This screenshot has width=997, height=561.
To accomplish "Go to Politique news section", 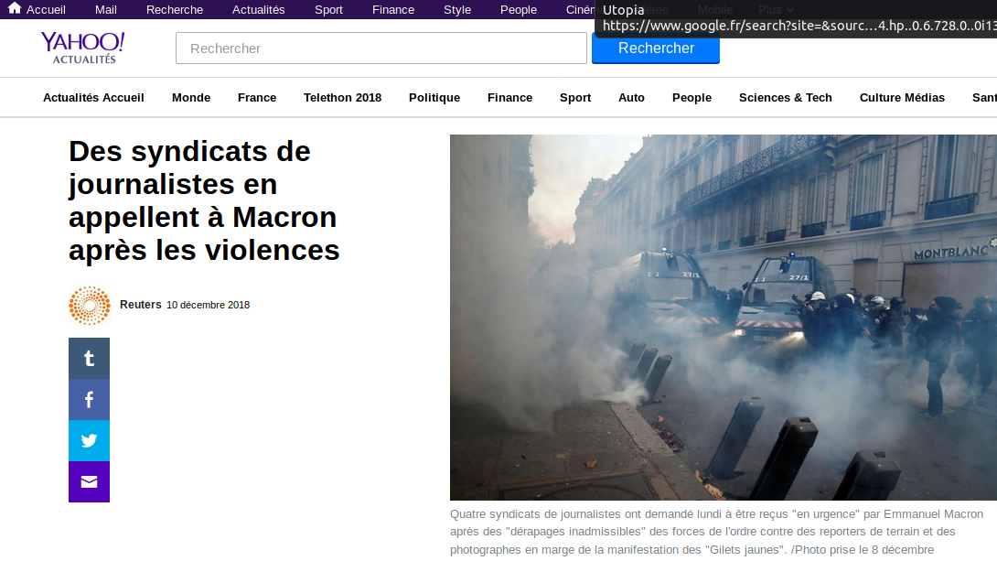I will 434,97.
